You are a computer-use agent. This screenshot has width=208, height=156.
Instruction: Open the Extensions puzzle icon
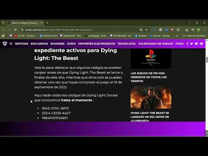click(x=178, y=30)
